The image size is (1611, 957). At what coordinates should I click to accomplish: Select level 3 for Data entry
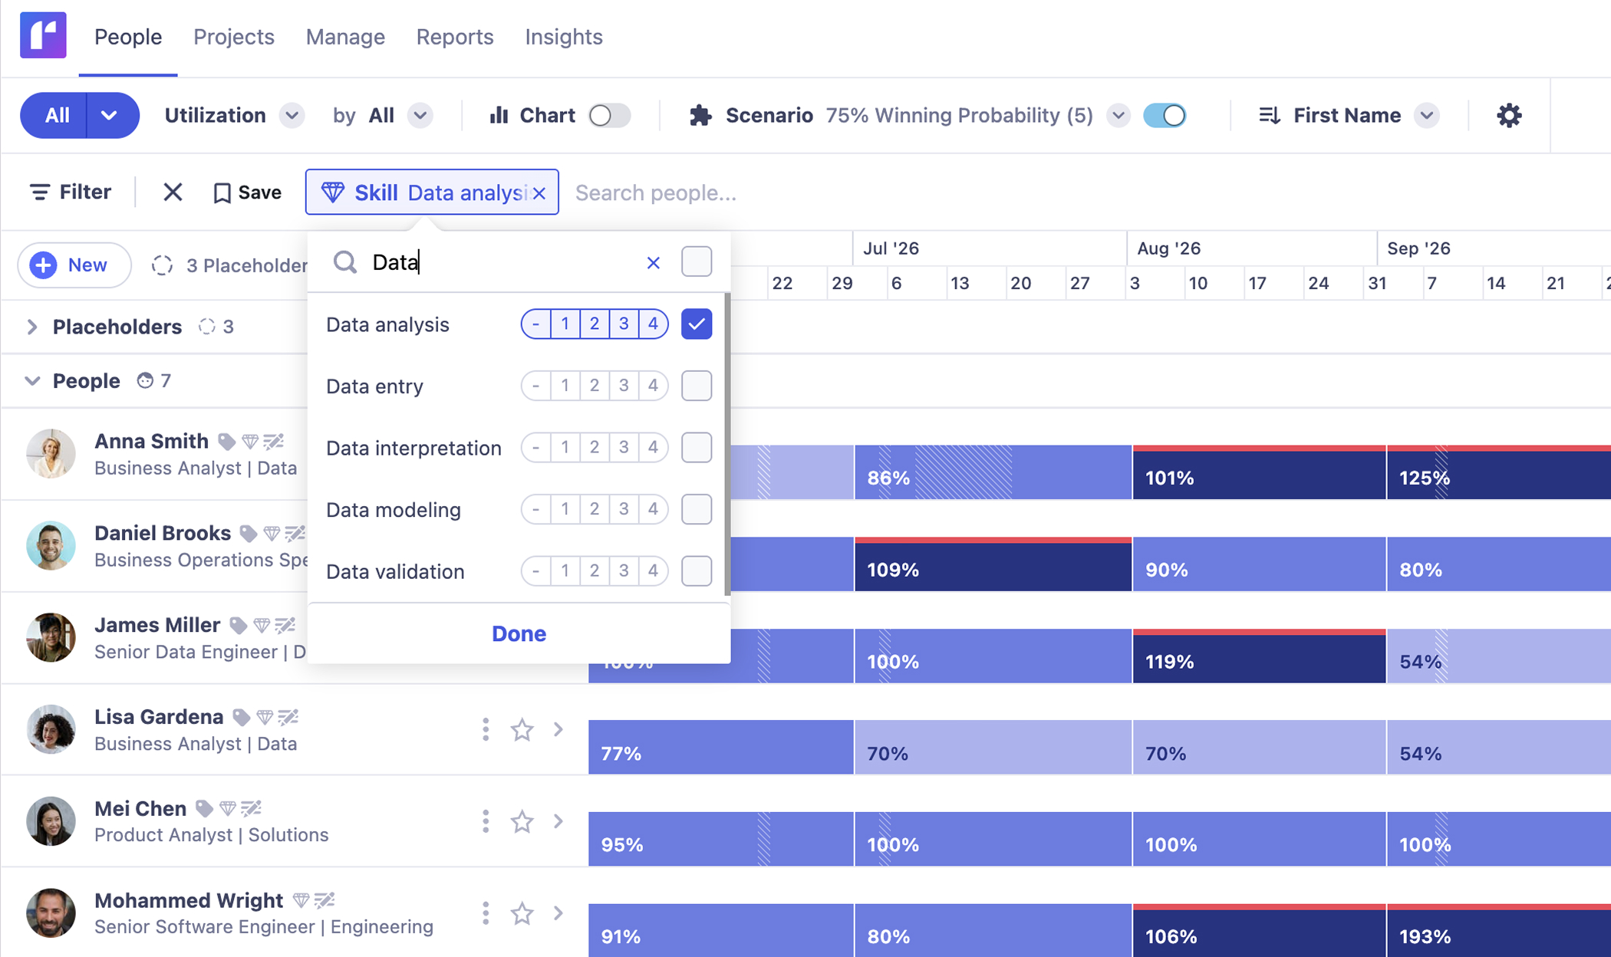tap(624, 386)
